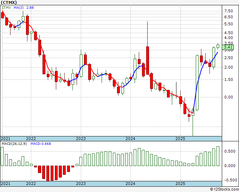The height and width of the screenshot is (192, 239).
Task: Click the 6.50 price axis label
Action: click(x=228, y=17)
